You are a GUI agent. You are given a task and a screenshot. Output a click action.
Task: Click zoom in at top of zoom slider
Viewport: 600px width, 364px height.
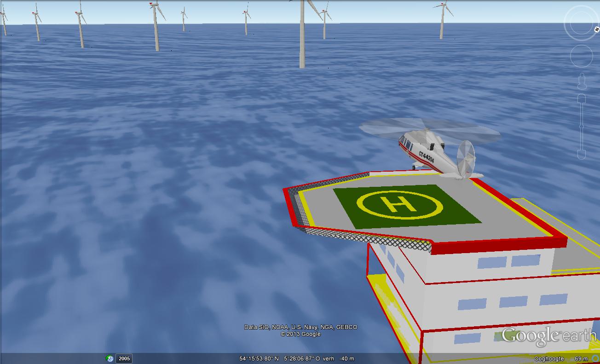click(582, 98)
